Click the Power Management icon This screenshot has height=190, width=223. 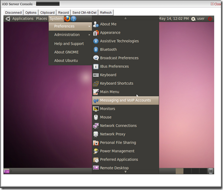point(96,151)
